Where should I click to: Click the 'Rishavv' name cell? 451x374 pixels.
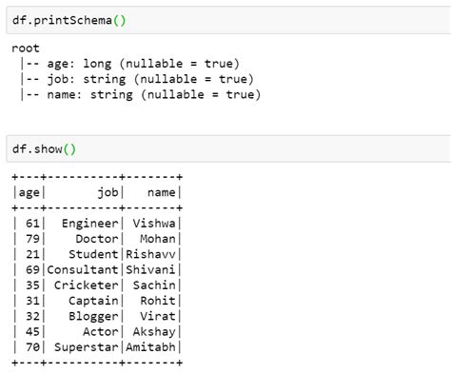click(150, 254)
